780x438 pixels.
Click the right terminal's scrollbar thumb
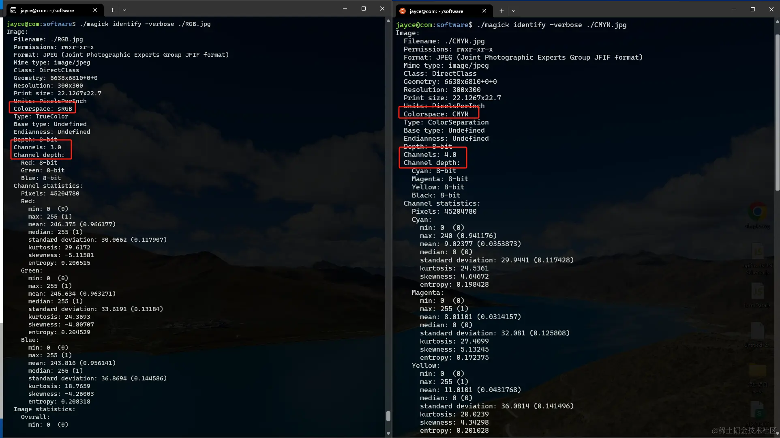point(777,112)
